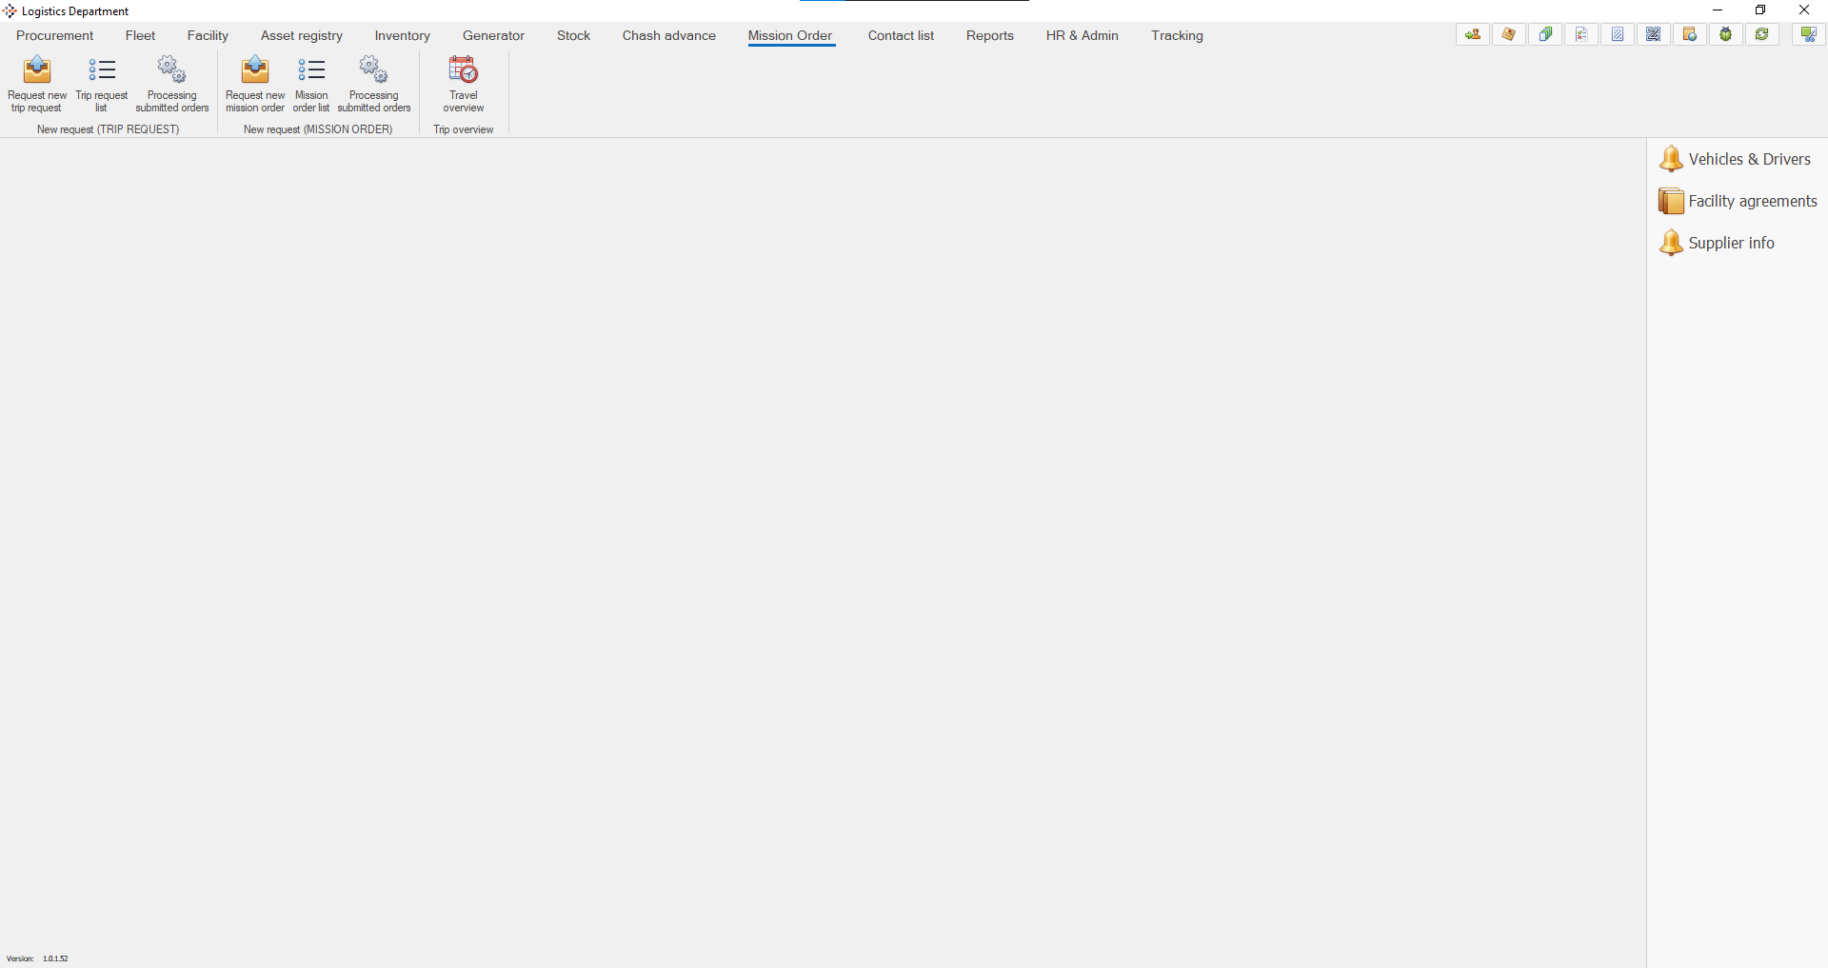1828x968 pixels.
Task: Go to the HR & Admin tab
Action: (x=1082, y=35)
